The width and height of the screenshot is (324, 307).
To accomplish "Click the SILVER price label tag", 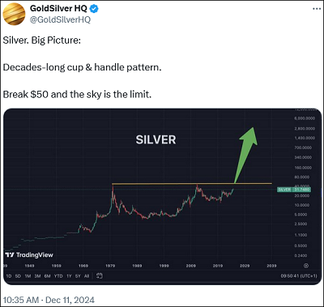I will (x=294, y=190).
